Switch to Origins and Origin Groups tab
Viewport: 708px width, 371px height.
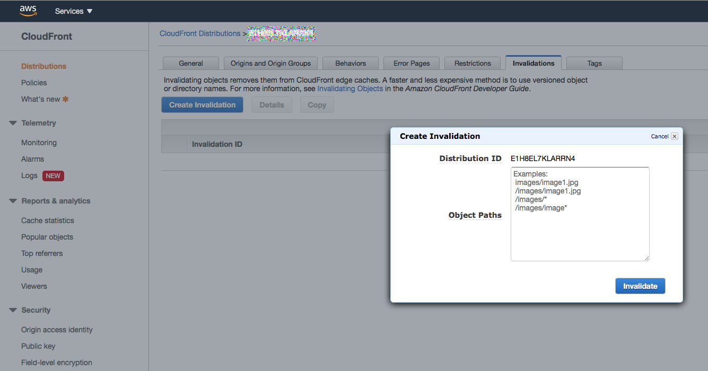coord(270,63)
